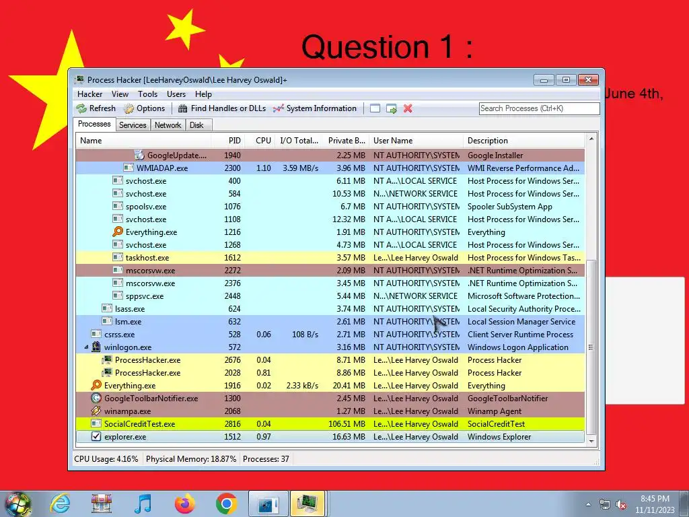
Task: Click the ProcessHacker.exe icon with PID 2676
Action: click(107, 359)
